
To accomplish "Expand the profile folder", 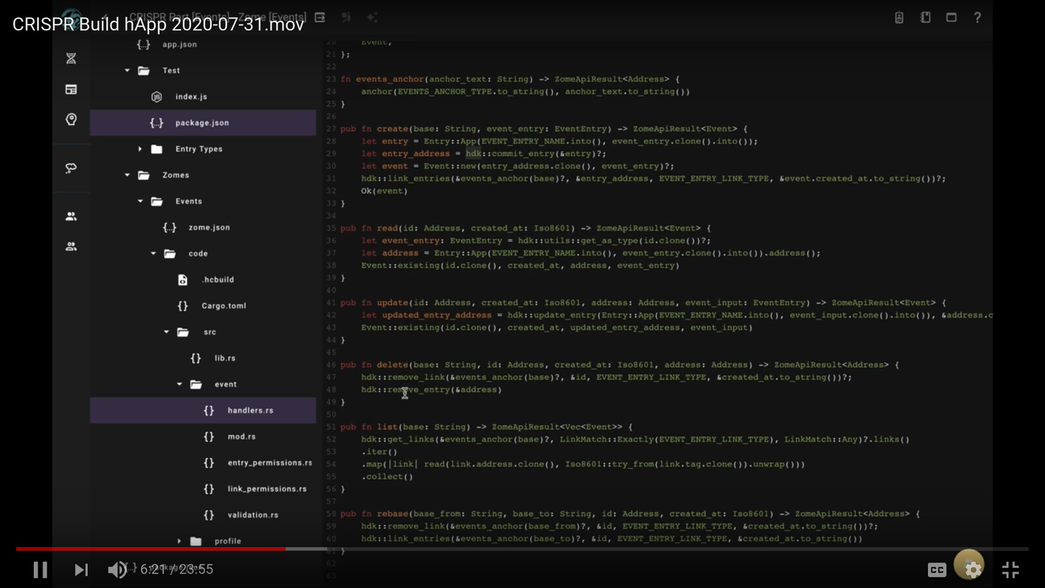I will coord(179,541).
